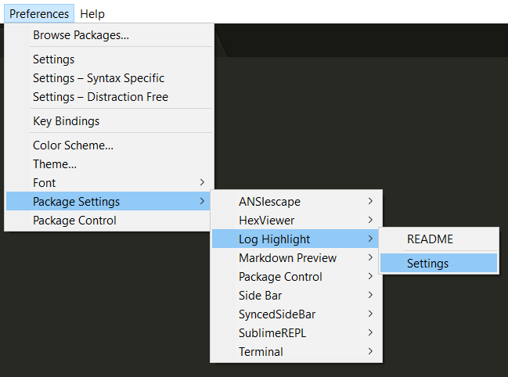Expand the Package Settings submenu
Image resolution: width=508 pixels, height=377 pixels.
109,201
